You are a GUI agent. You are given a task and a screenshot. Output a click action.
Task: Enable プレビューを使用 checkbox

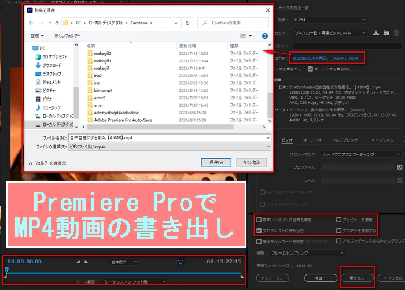[x=338, y=220]
